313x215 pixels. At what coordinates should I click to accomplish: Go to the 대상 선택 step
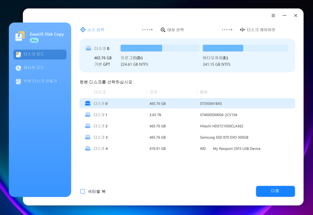point(176,30)
